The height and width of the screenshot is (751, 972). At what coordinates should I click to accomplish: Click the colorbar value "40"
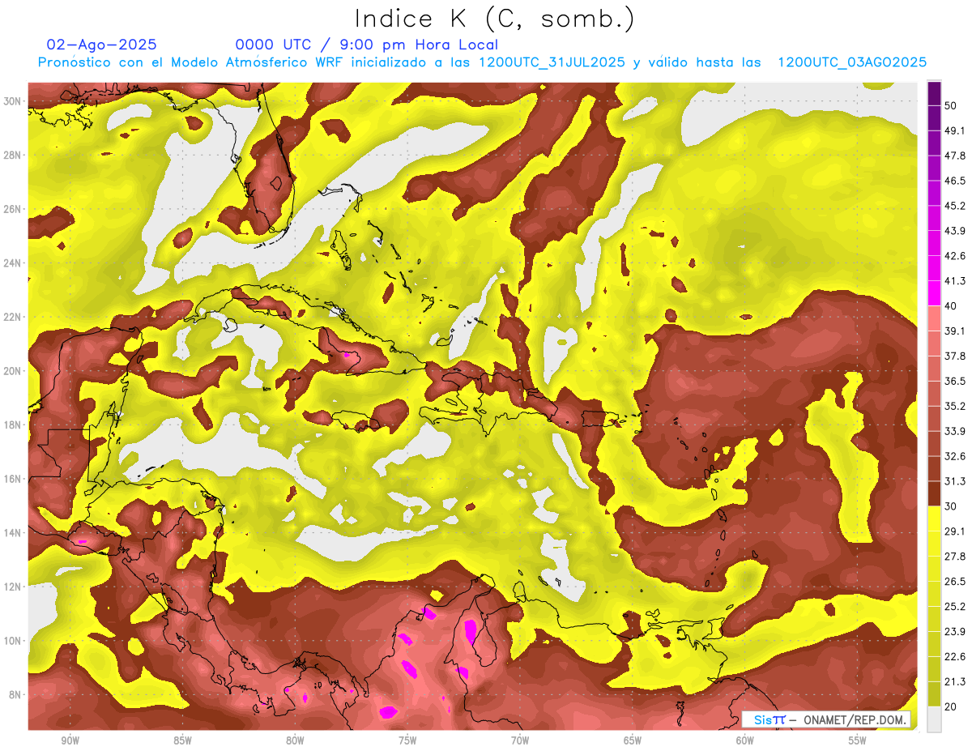(x=952, y=306)
